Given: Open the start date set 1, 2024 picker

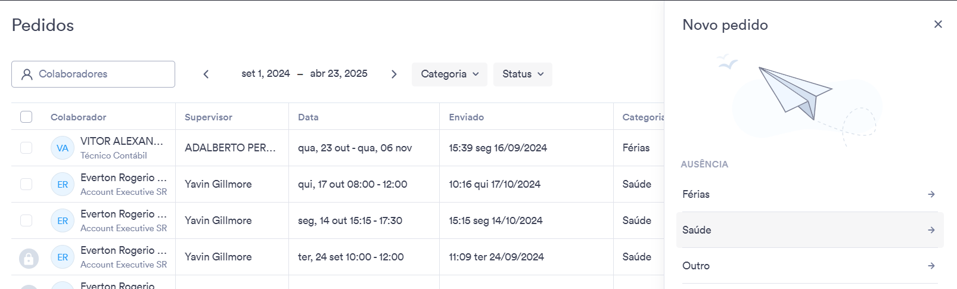Looking at the screenshot, I should tap(266, 73).
